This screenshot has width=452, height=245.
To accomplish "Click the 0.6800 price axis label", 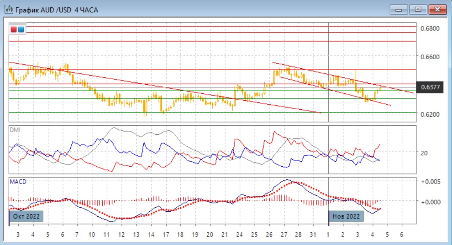I will click(429, 28).
